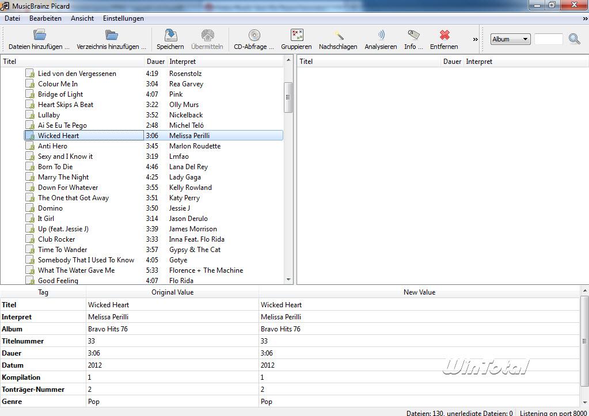Screen dimensions: 589x416
Task: Click the Speichern toolbar icon
Action: 170,35
